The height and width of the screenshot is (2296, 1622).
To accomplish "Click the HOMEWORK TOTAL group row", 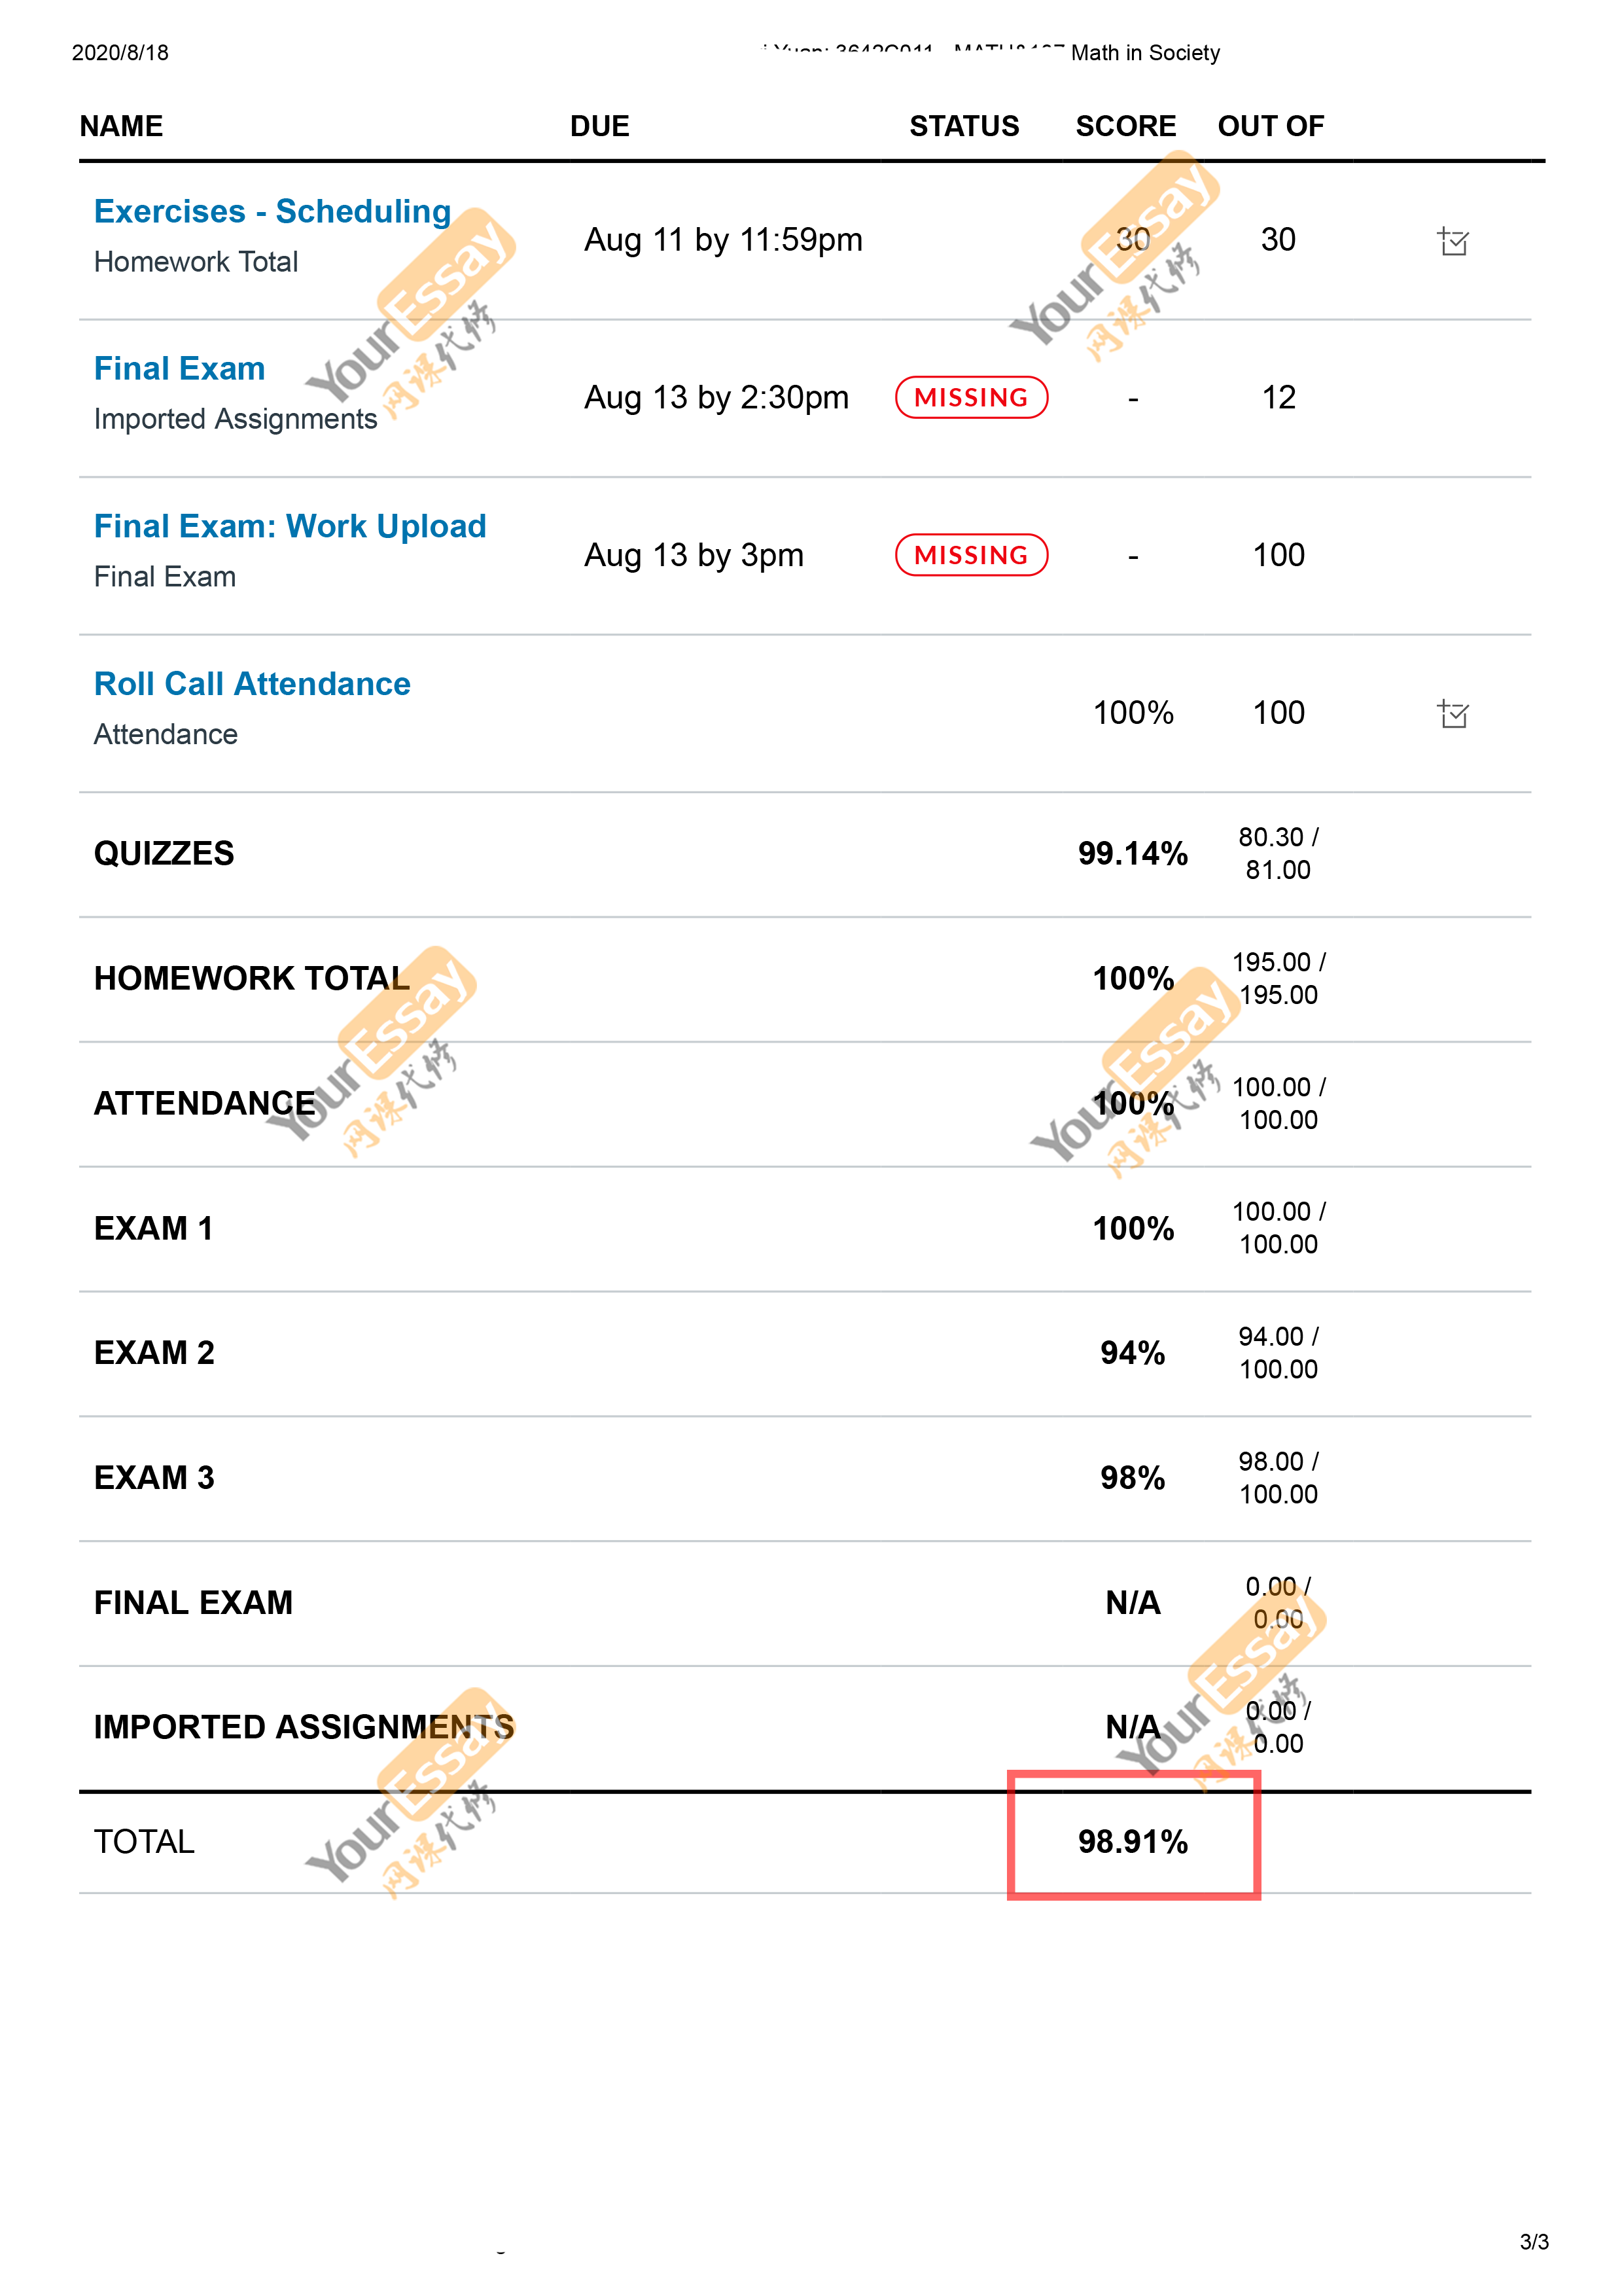I will click(x=805, y=979).
